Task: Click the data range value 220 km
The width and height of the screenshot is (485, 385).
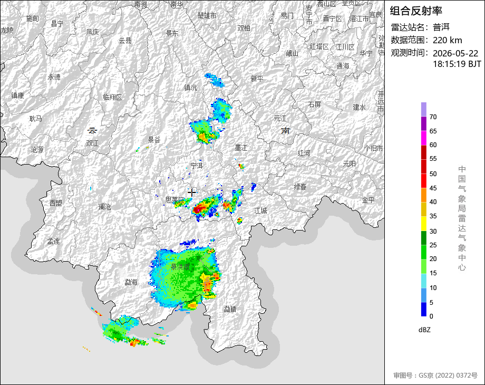Action: click(x=447, y=40)
